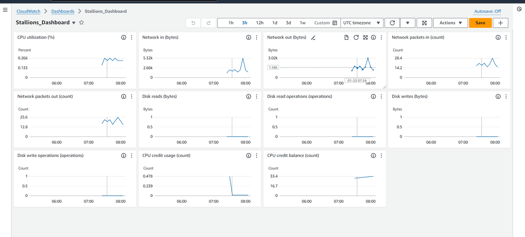Click the orange Save button
Image resolution: width=525 pixels, height=237 pixels.
pyautogui.click(x=480, y=23)
